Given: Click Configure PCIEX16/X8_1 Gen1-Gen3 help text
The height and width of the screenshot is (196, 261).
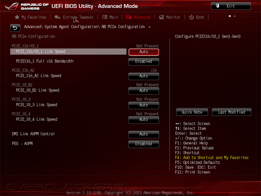Looking at the screenshot, I should coord(208,36).
